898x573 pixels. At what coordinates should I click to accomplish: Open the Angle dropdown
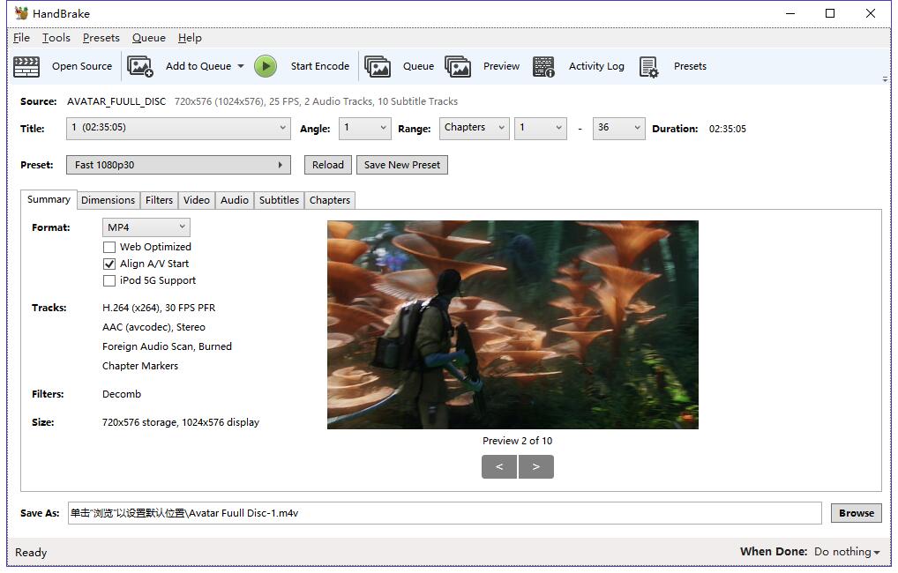pyautogui.click(x=365, y=128)
